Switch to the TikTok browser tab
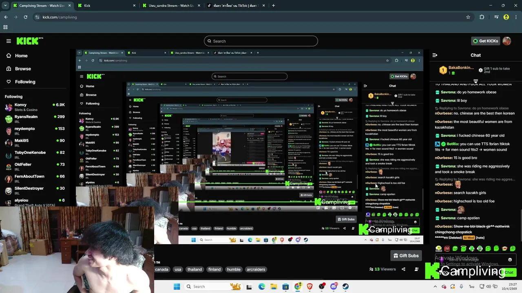The width and height of the screenshot is (522, 293). (x=236, y=6)
